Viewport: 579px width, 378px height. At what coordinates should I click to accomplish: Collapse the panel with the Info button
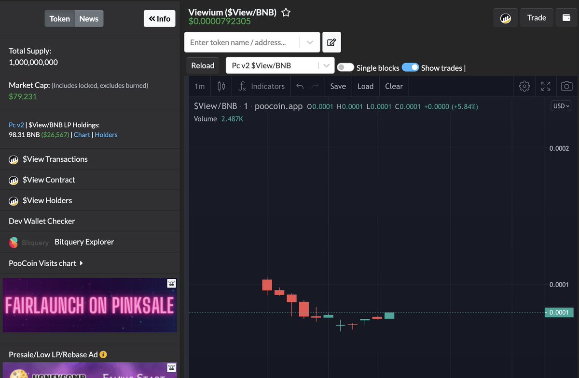click(x=160, y=19)
